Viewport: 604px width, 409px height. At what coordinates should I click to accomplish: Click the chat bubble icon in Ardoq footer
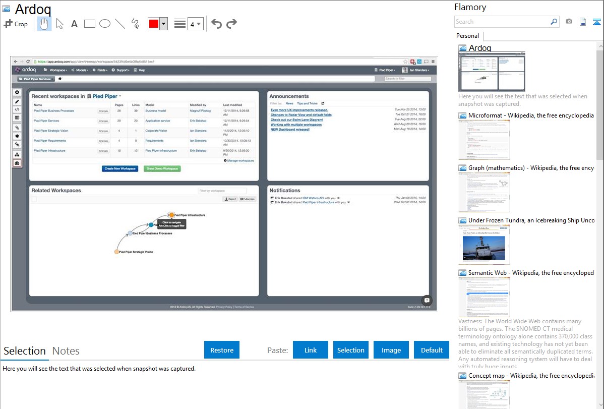tap(427, 300)
